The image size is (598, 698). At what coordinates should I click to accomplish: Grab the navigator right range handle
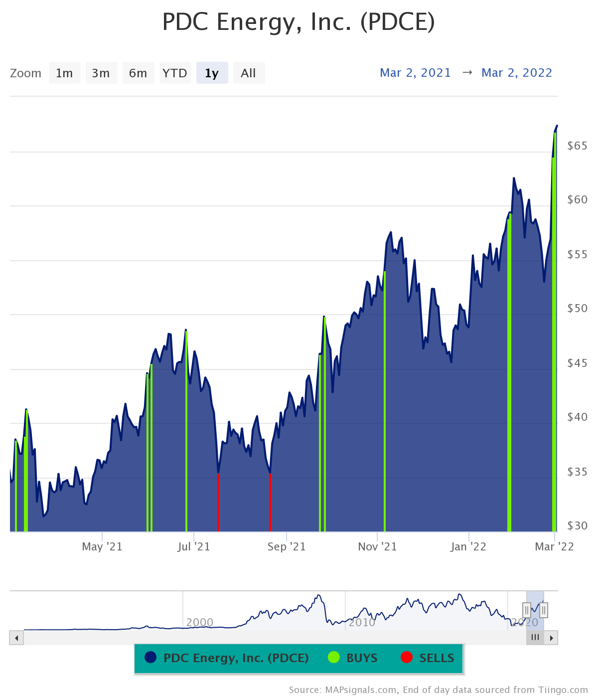544,610
